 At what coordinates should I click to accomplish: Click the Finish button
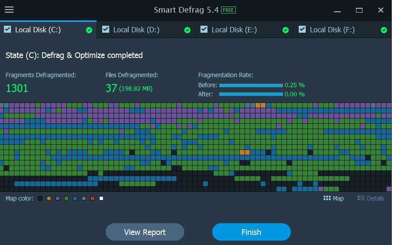[x=252, y=232]
